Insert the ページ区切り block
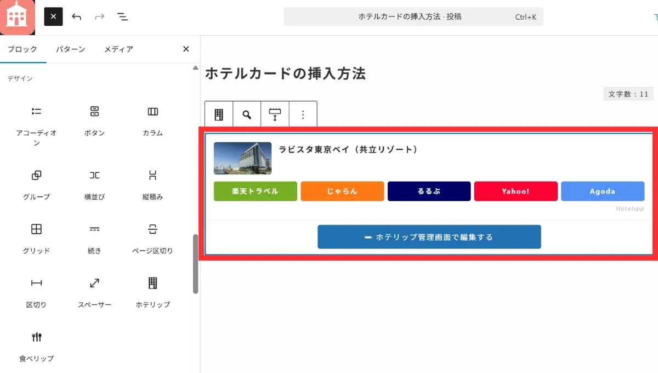 pyautogui.click(x=152, y=239)
